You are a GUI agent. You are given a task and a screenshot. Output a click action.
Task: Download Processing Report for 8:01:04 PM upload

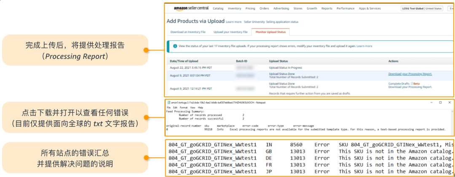pos(410,74)
